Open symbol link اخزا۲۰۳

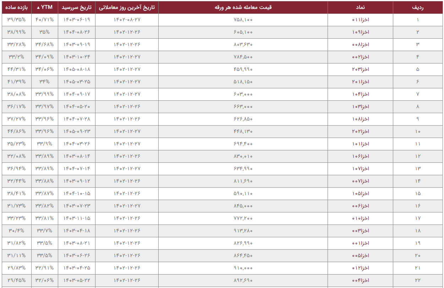pyautogui.click(x=360, y=69)
